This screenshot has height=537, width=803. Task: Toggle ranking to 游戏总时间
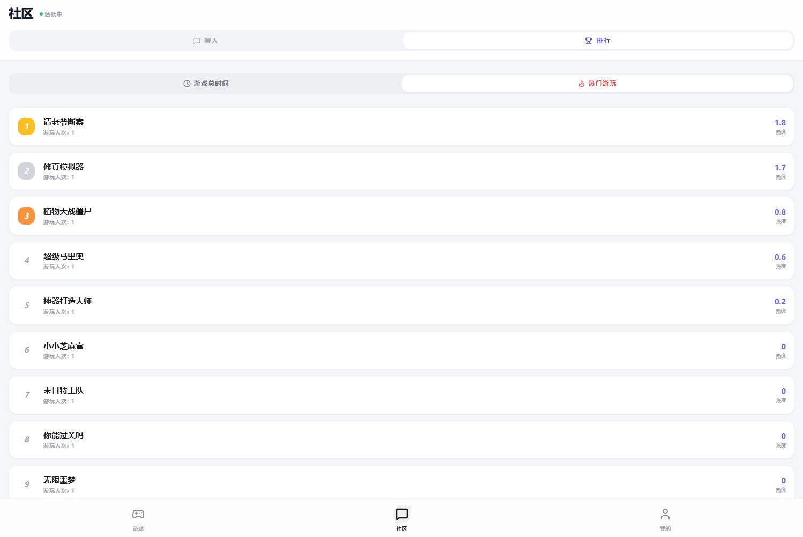click(x=206, y=84)
